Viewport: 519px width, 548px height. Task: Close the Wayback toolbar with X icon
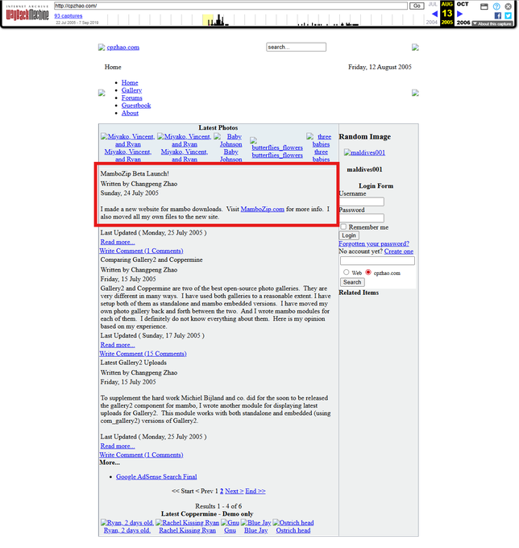(x=509, y=6)
